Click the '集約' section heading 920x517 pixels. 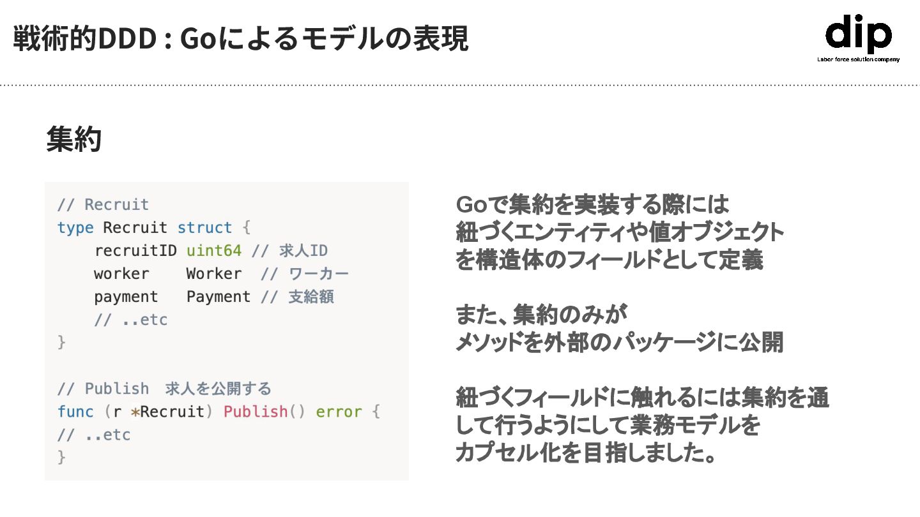coord(74,139)
